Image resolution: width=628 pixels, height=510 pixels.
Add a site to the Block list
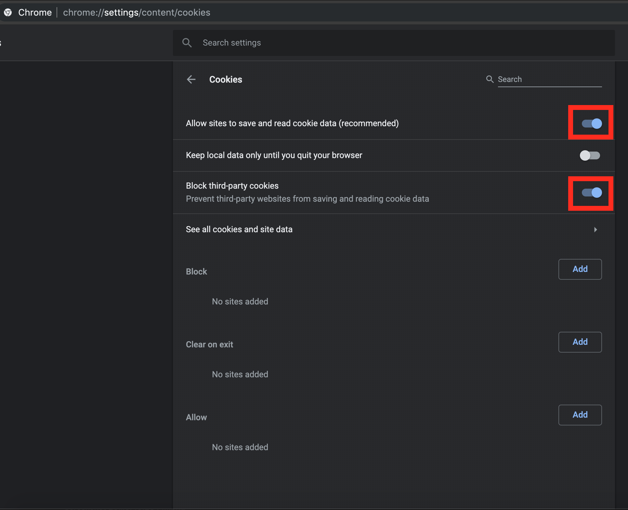click(580, 269)
